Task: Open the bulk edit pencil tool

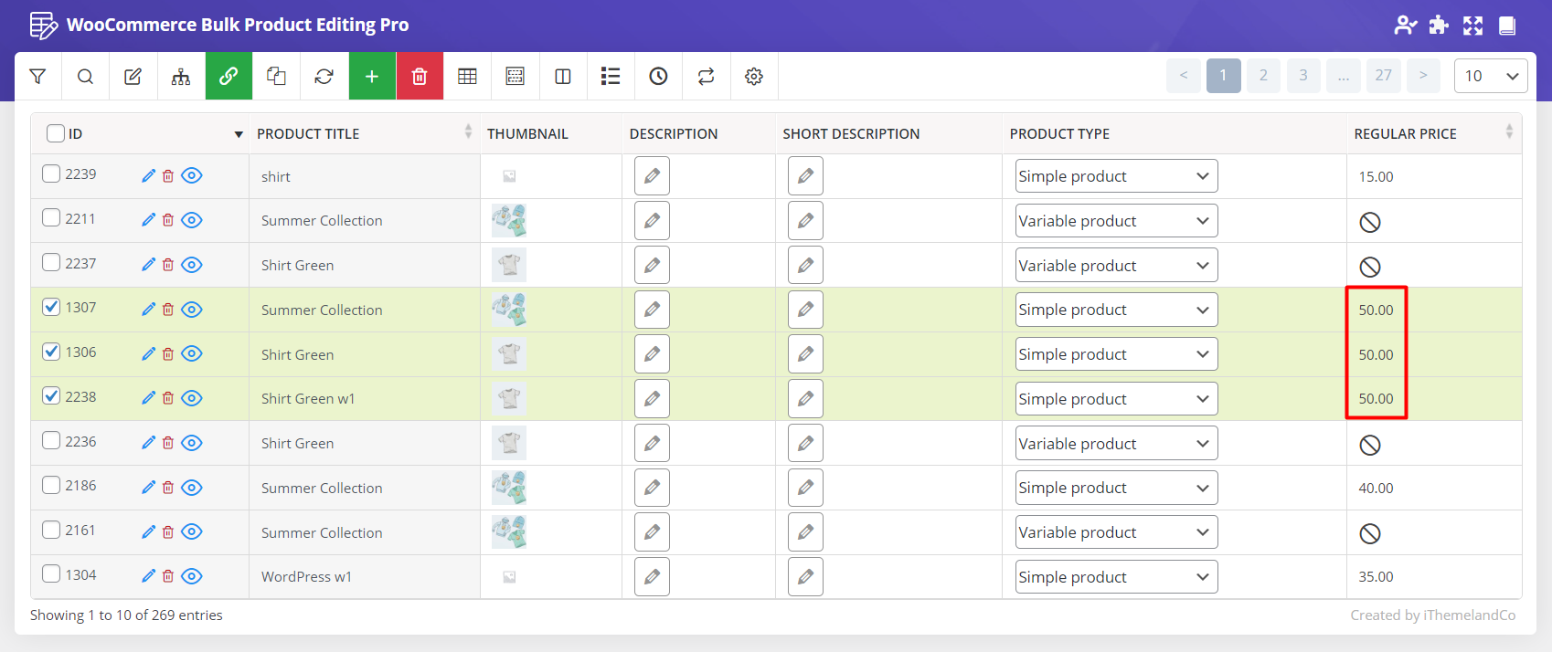Action: click(133, 77)
